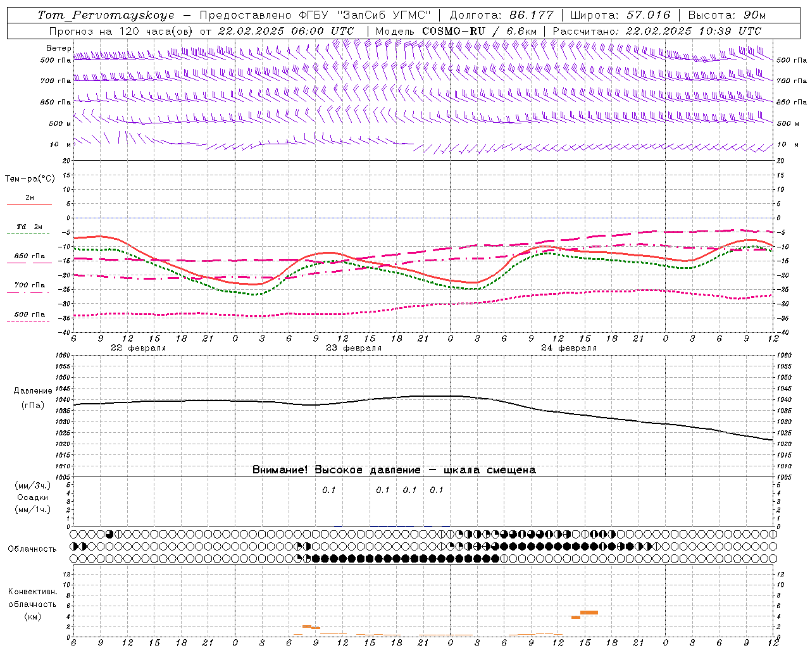Click the 22 февраля date label
The width and height of the screenshot is (810, 648).
pyautogui.click(x=138, y=348)
